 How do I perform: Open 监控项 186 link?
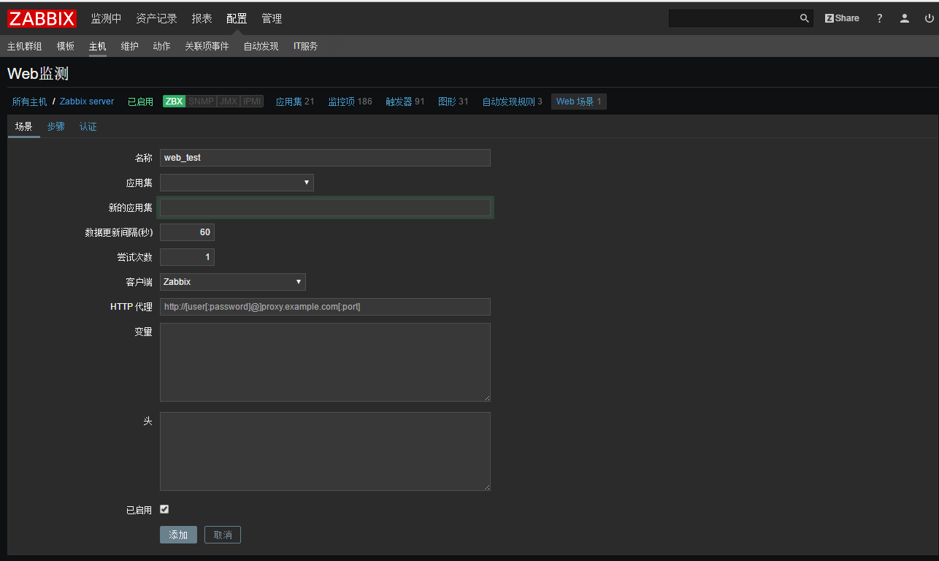(x=350, y=102)
